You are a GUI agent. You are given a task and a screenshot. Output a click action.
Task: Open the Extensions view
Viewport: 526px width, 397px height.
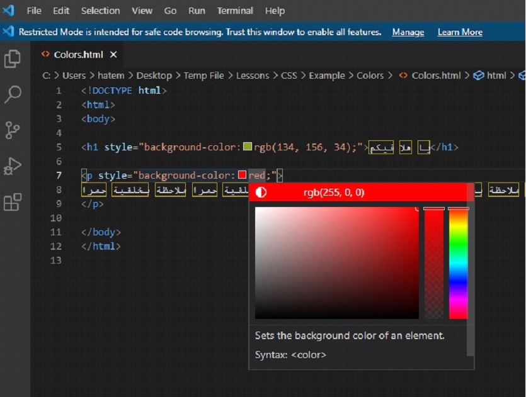pyautogui.click(x=13, y=202)
